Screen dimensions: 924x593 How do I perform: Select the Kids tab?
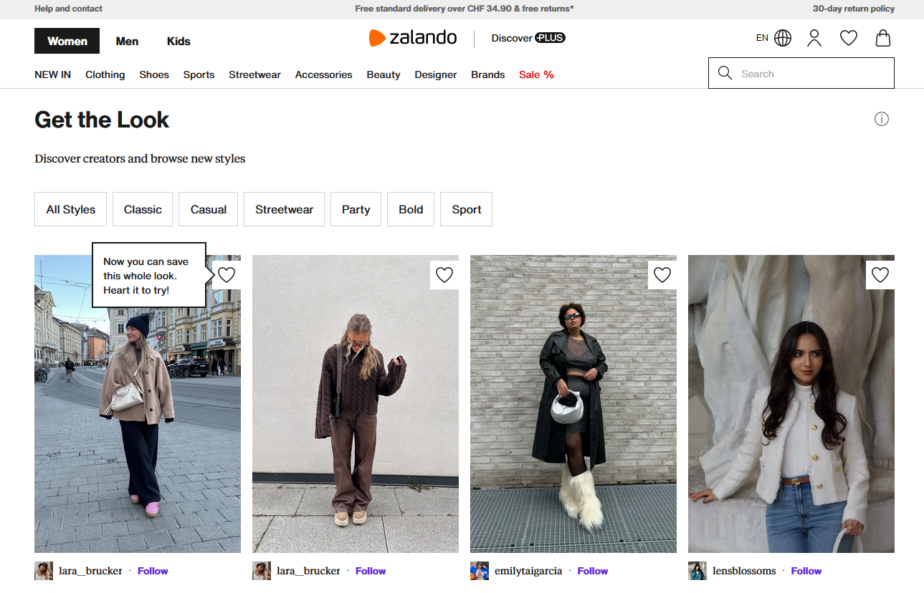coord(178,41)
